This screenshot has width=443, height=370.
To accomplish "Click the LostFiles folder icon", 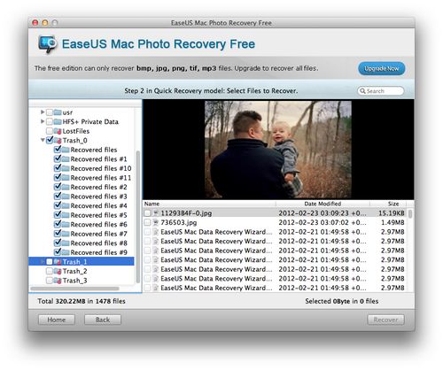I will [x=58, y=131].
